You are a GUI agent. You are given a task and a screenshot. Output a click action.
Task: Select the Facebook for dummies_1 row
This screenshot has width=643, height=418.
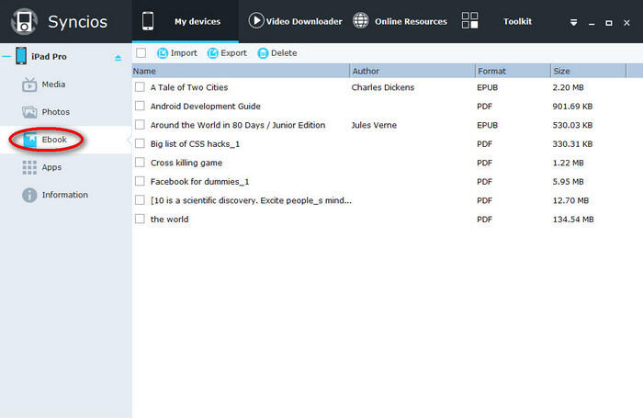tap(199, 182)
